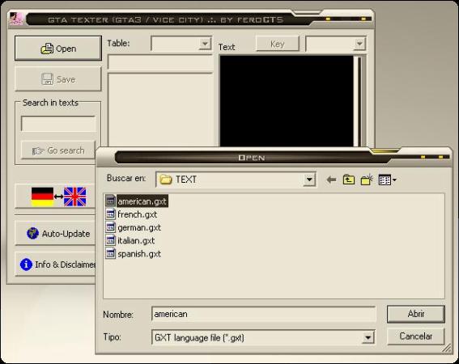Click Cancelar to dismiss dialog
This screenshot has height=364, width=459.
tap(415, 336)
